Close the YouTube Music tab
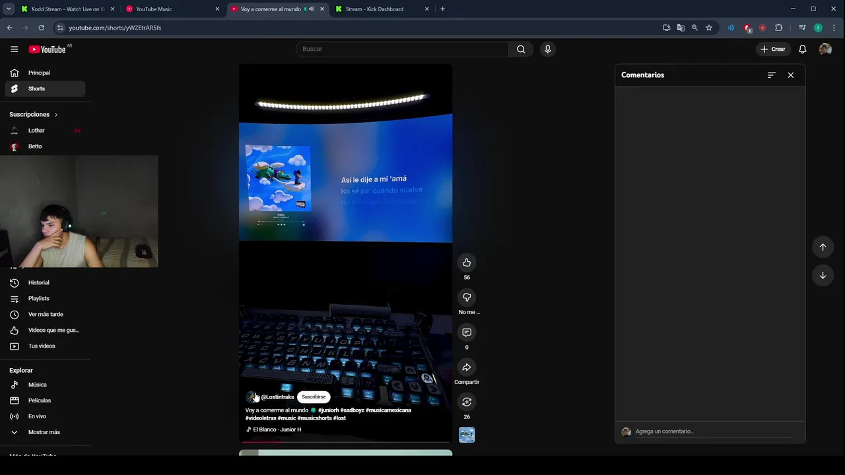The width and height of the screenshot is (845, 475). (x=217, y=9)
